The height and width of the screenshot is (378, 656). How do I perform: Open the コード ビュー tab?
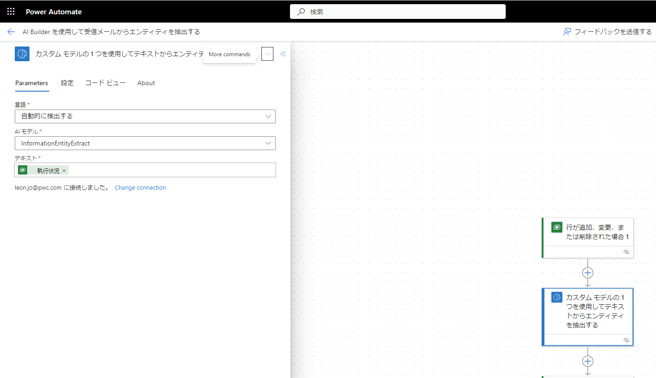point(105,83)
